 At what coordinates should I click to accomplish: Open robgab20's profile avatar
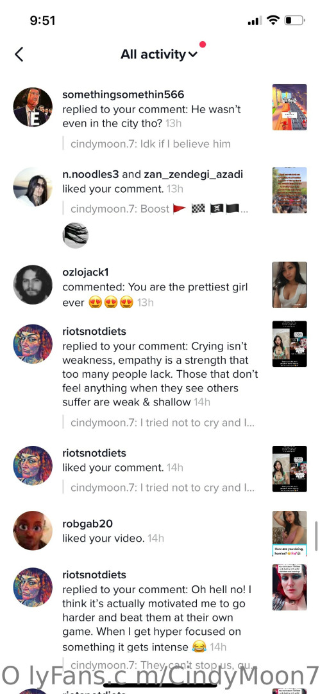pyautogui.click(x=33, y=530)
